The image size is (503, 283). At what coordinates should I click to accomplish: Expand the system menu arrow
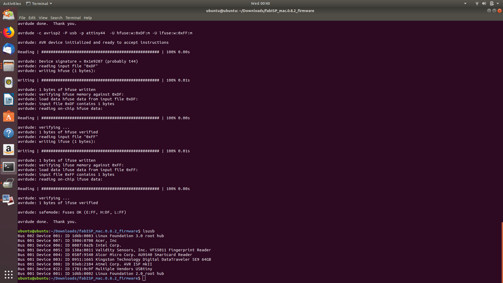(498, 3)
